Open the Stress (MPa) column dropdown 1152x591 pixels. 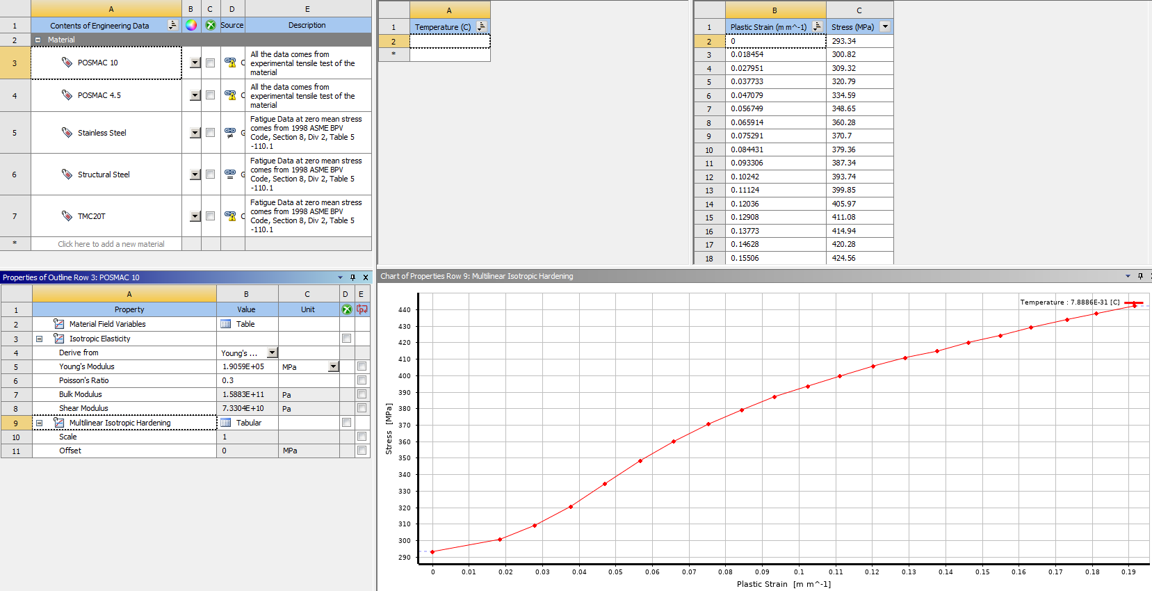(x=885, y=26)
